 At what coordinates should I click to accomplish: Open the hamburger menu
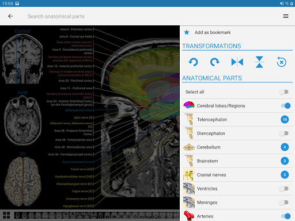pos(286,16)
